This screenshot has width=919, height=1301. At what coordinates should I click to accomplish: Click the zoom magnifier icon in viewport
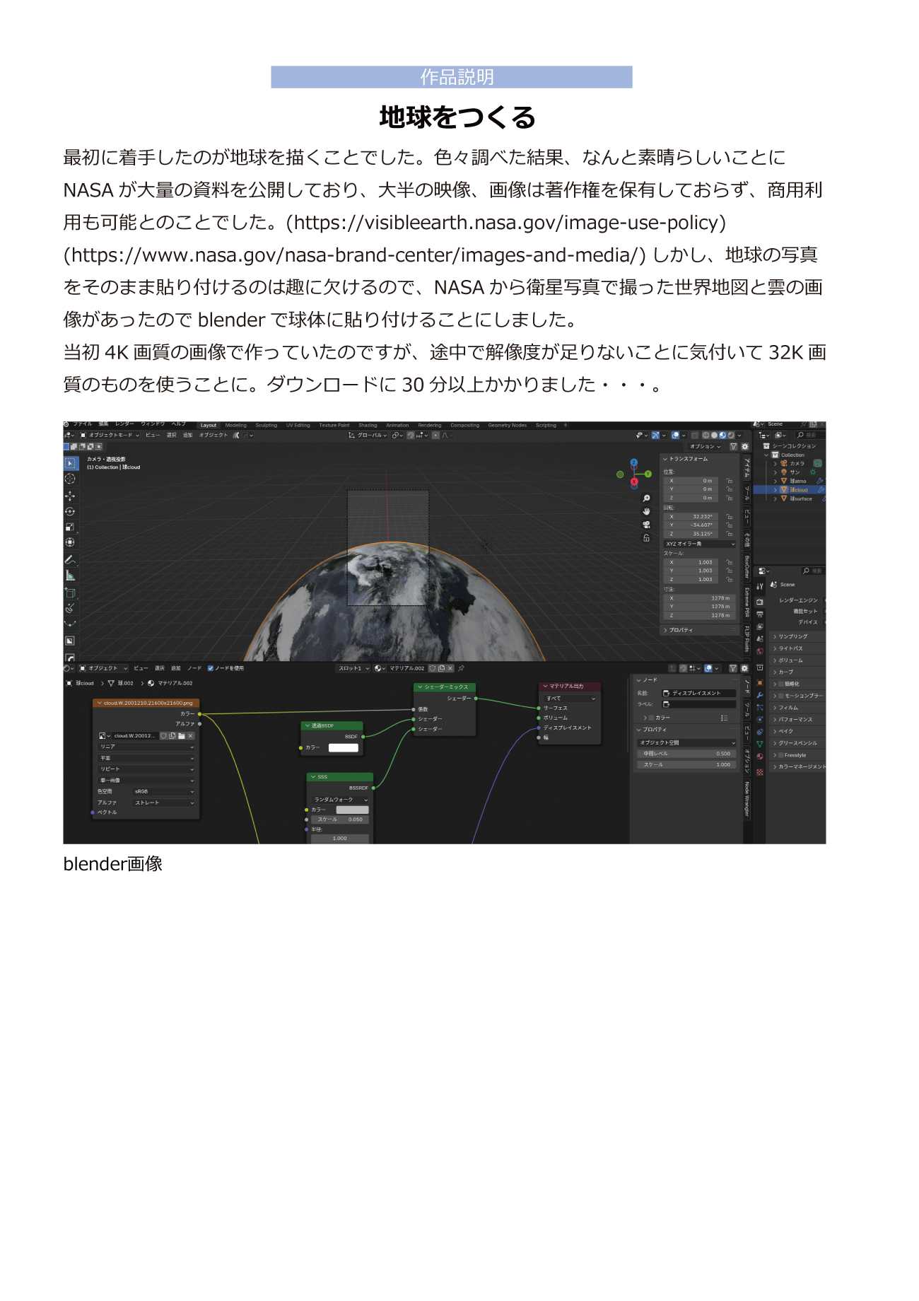point(646,498)
